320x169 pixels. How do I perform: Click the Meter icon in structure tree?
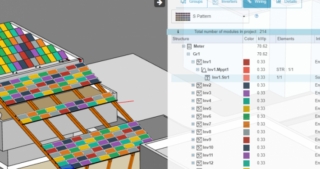tap(189, 46)
